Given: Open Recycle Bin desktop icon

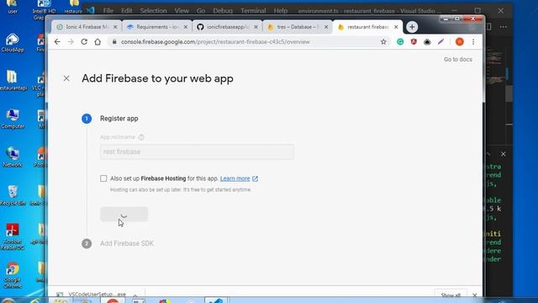Looking at the screenshot, I should [x=13, y=195].
